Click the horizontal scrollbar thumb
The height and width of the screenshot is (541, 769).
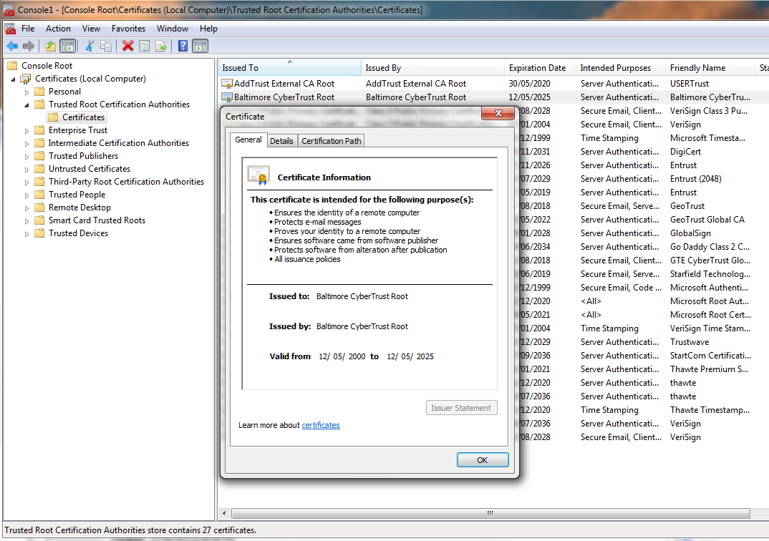click(x=490, y=513)
